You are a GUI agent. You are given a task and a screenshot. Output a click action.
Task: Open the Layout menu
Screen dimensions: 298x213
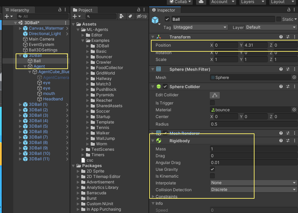coord(283,2)
